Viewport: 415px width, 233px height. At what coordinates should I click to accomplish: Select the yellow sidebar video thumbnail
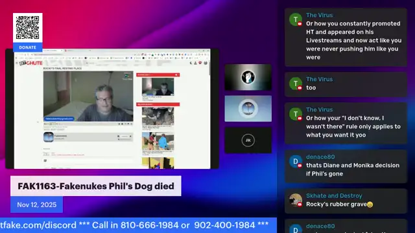158,163
